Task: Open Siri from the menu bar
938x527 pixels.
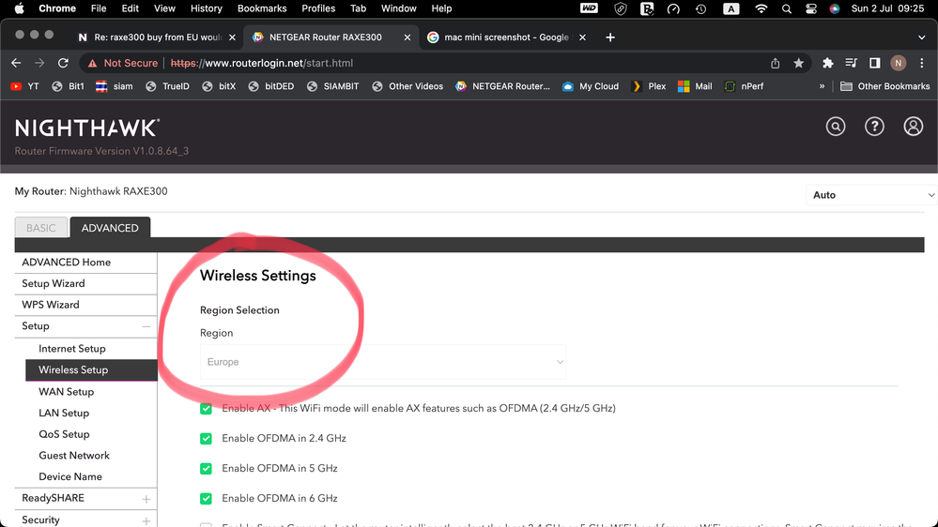Action: click(835, 8)
